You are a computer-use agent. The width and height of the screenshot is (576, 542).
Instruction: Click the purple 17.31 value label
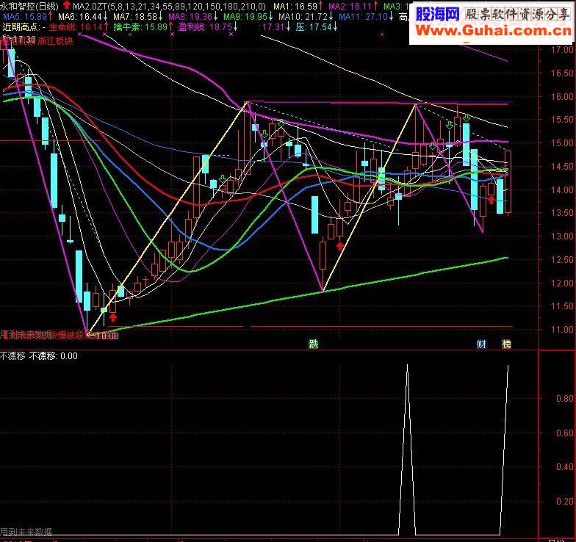click(x=273, y=26)
